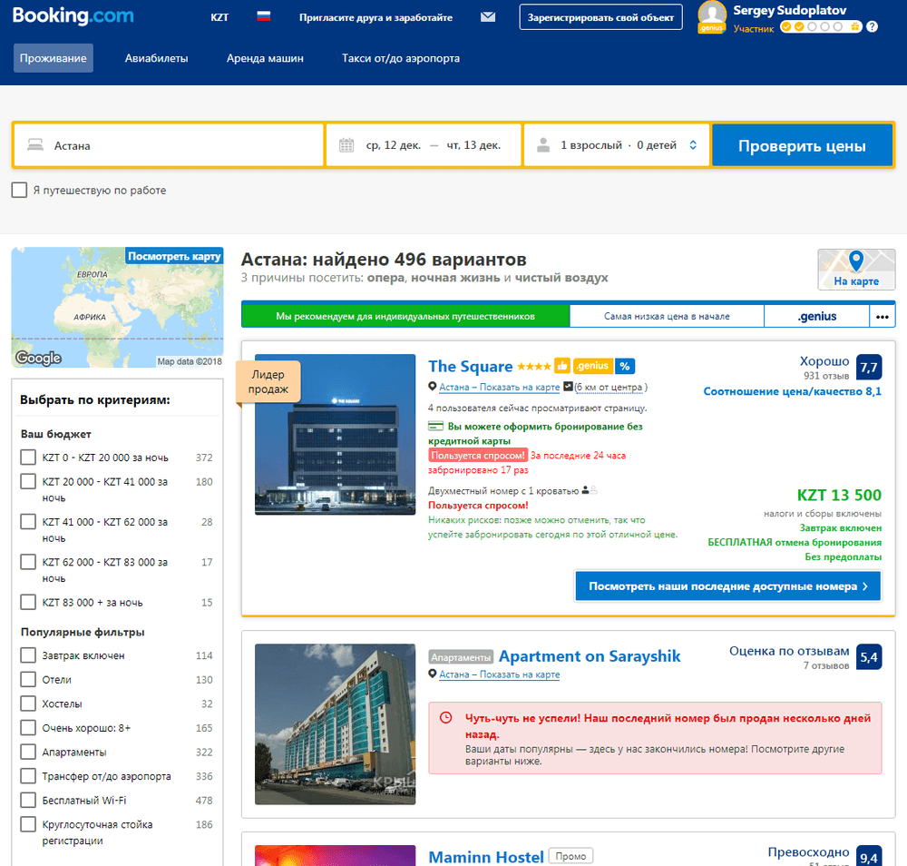Click the calendar icon in the date field
This screenshot has width=907, height=866.
pos(346,145)
